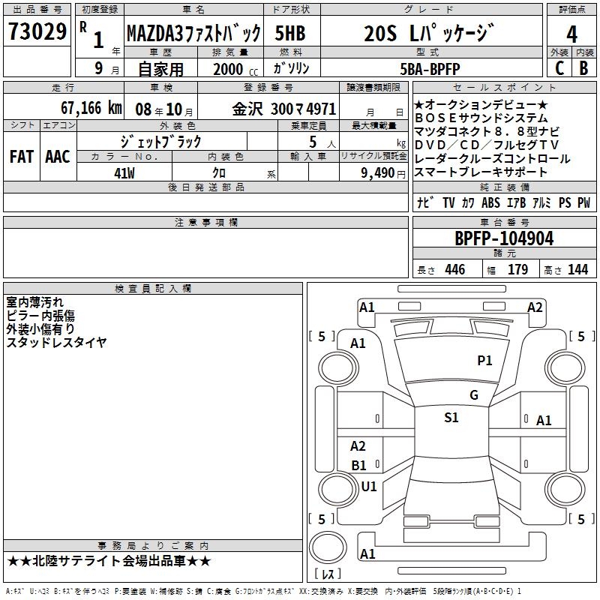
Task: Click exterior grade C
Action: [559, 68]
